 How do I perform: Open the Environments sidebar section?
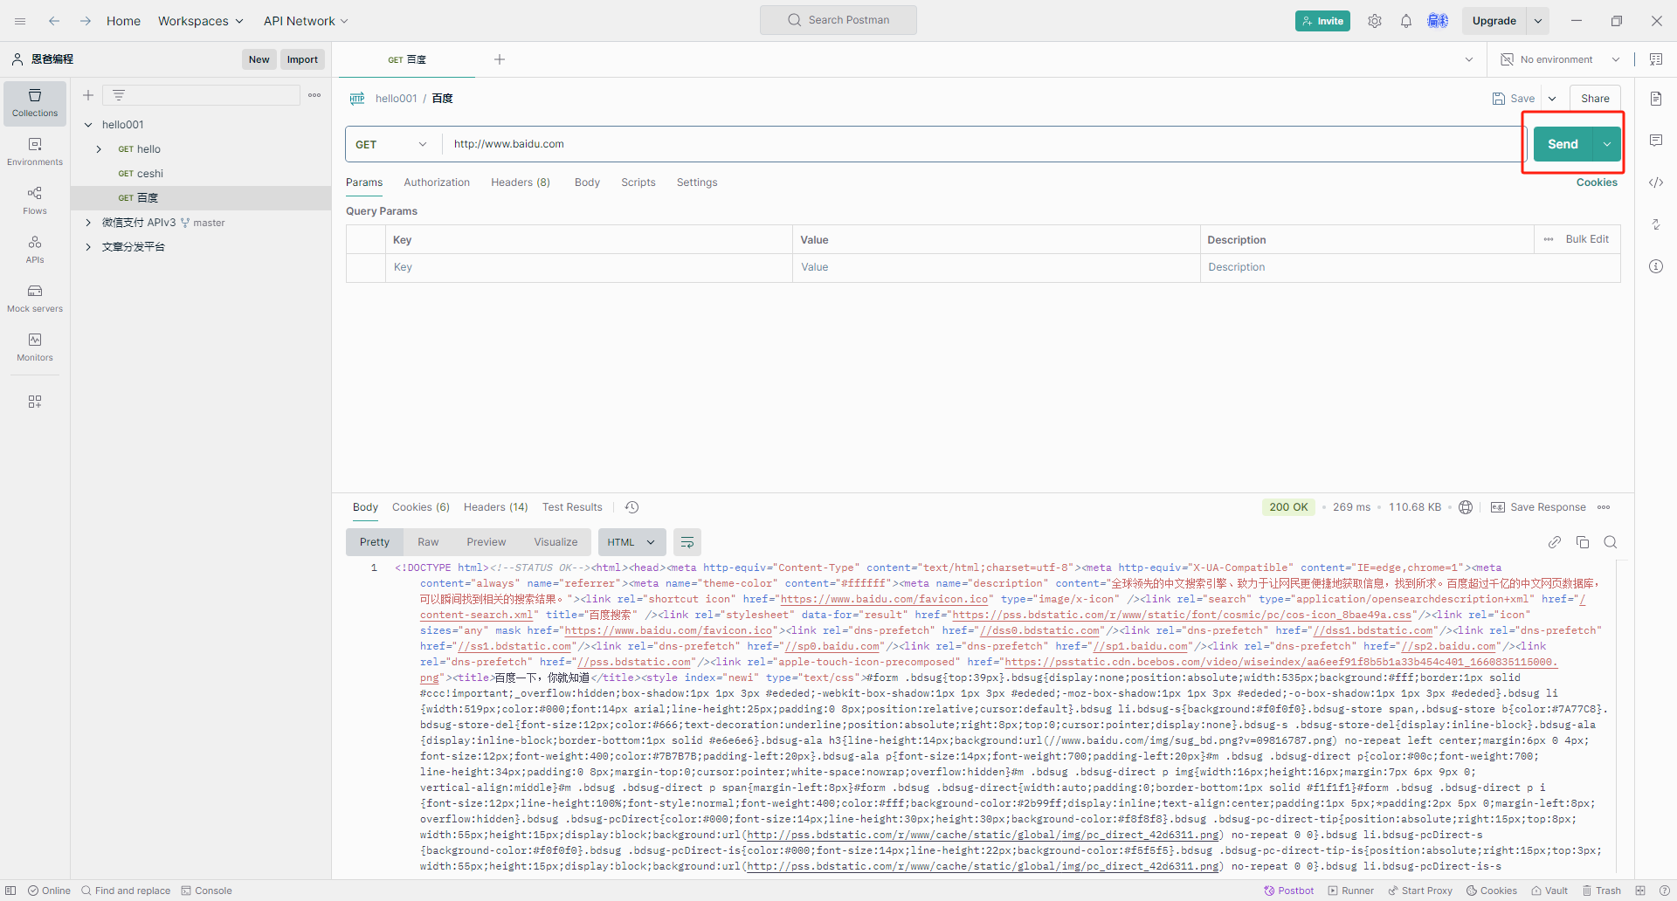tap(35, 152)
